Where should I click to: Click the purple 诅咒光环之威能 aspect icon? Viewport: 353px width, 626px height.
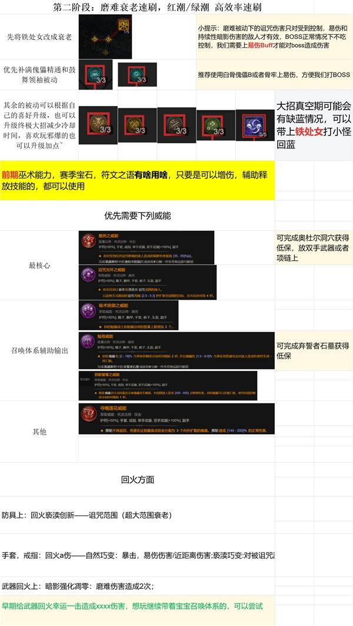tap(89, 275)
